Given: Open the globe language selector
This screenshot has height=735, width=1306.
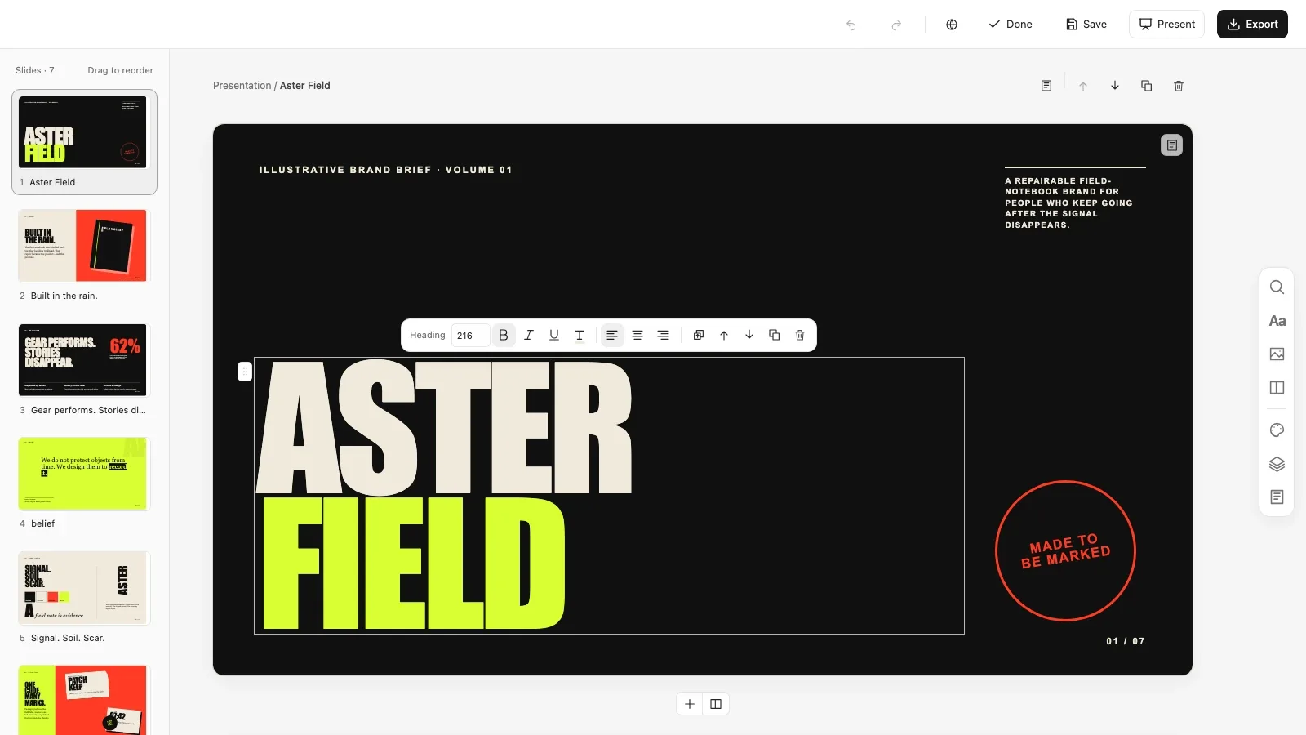Looking at the screenshot, I should [x=952, y=24].
